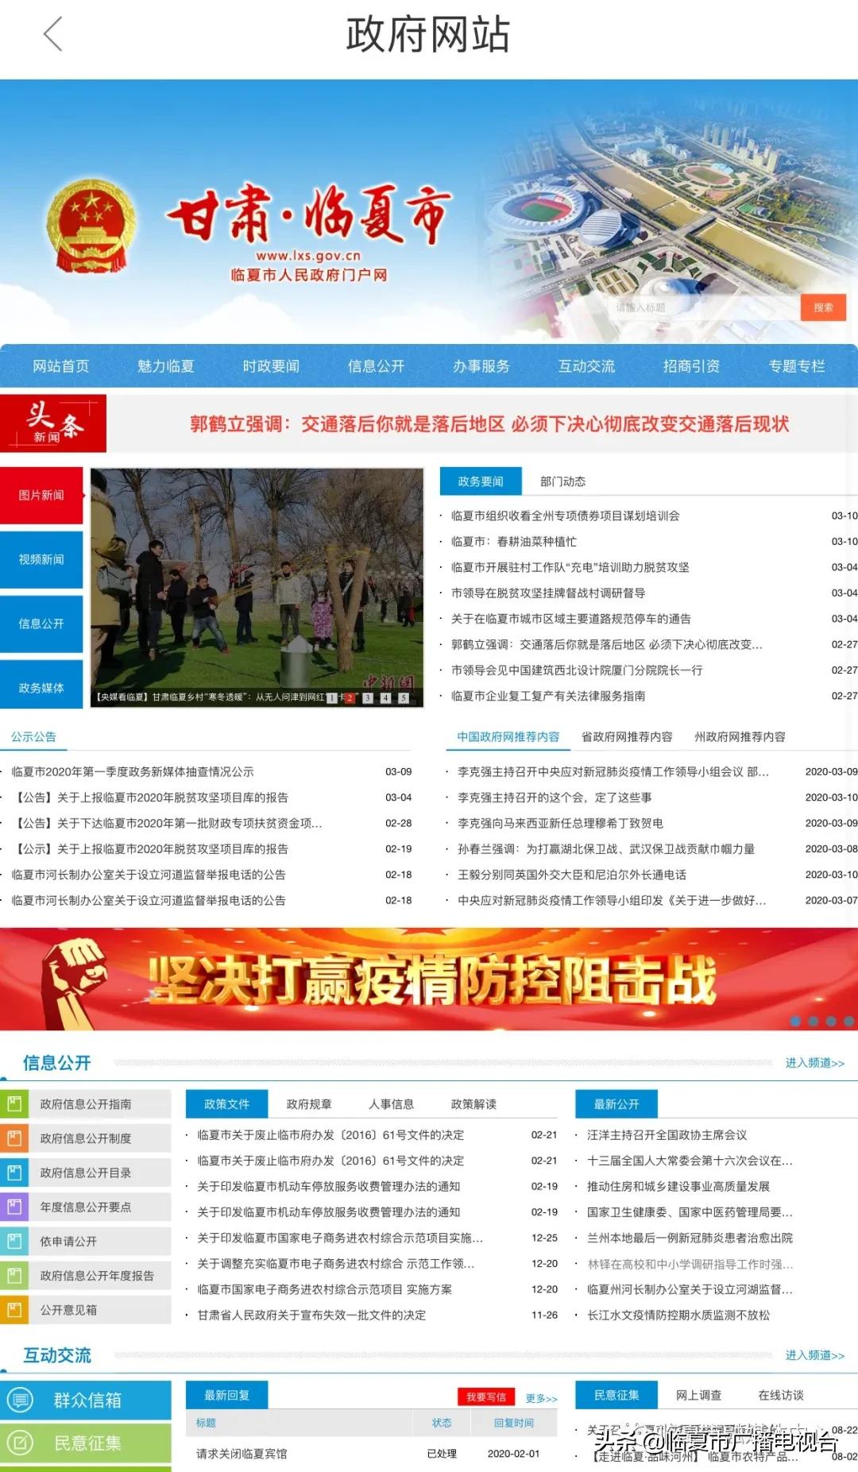Switch to 政务要闻 tab
The width and height of the screenshot is (858, 1472).
(481, 481)
